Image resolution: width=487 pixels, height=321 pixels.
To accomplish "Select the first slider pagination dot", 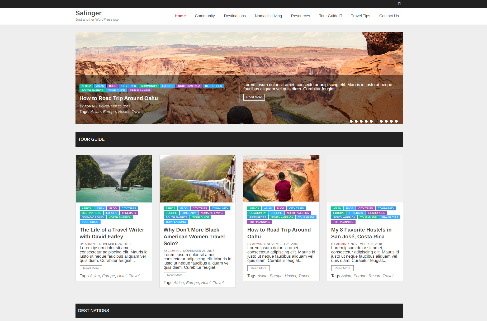I will (x=351, y=121).
